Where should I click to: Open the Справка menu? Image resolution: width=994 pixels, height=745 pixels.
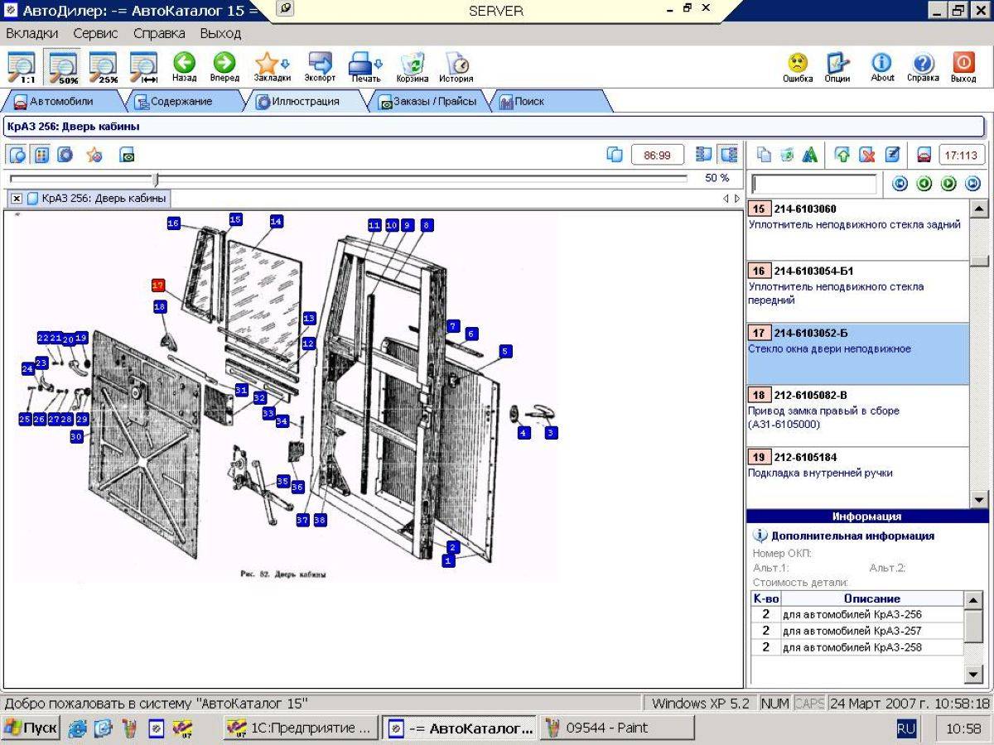click(159, 34)
